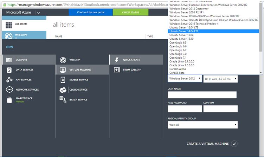Click the green padlock in address bar
This screenshot has width=264, height=158.
pyautogui.click(x=5, y=5)
